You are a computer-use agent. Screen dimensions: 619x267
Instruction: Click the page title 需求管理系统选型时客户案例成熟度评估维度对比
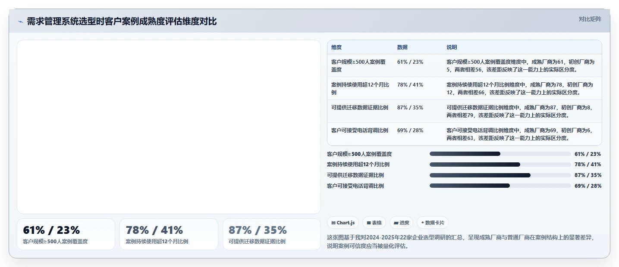click(x=122, y=22)
